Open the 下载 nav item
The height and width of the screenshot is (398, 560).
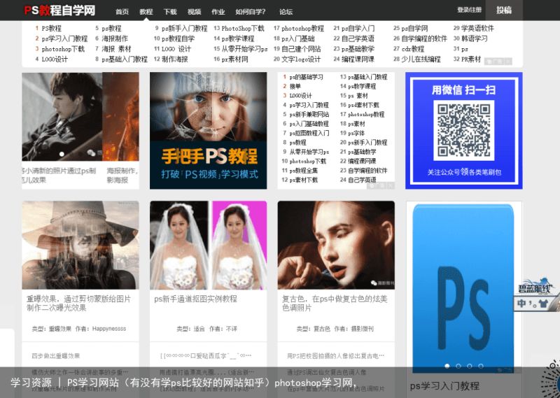tap(170, 12)
